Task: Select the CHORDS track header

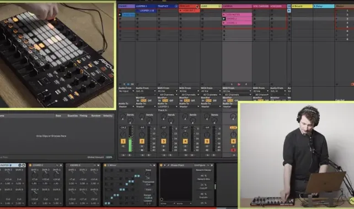Action: coord(237,6)
